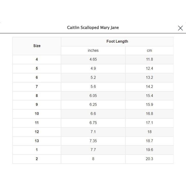The width and height of the screenshot is (186, 186).
Task: Select the size 9 row label
Action: point(37,105)
